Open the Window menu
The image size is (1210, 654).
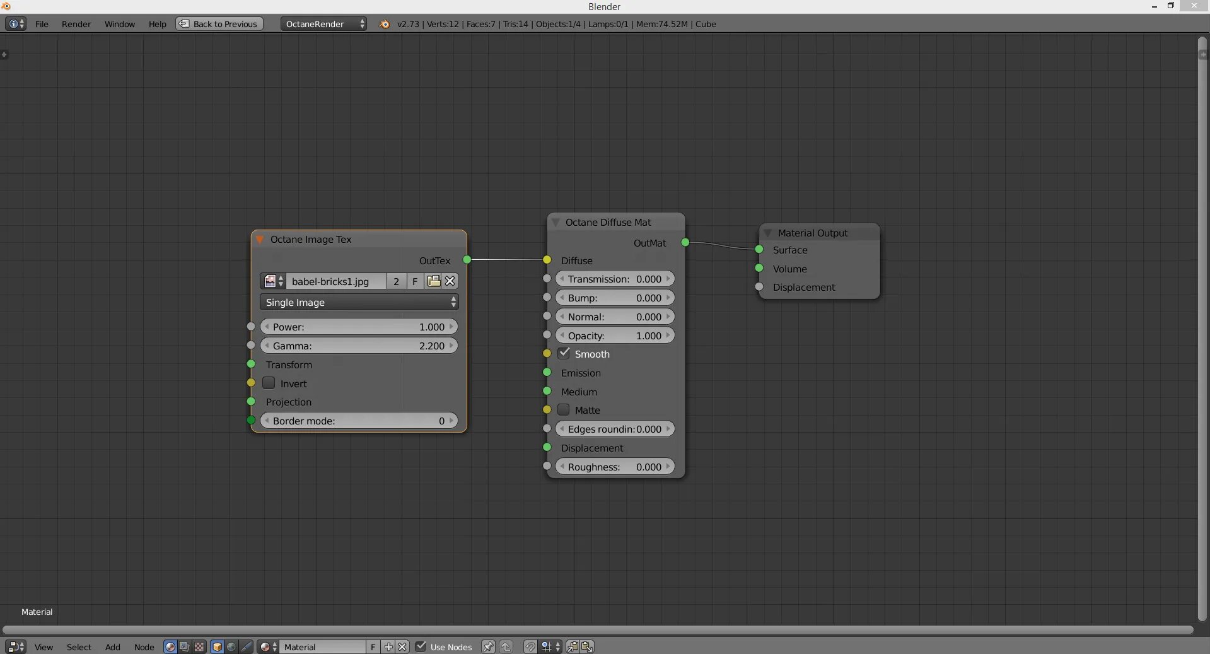pyautogui.click(x=120, y=24)
